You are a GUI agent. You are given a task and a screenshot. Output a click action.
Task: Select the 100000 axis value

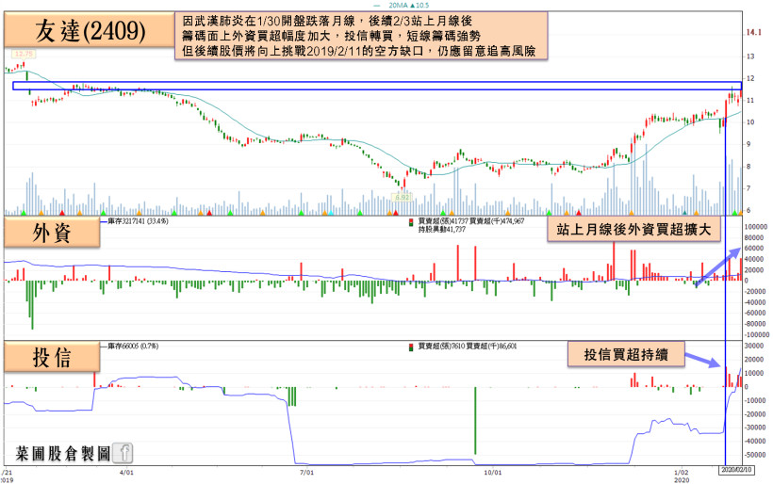tap(756, 227)
